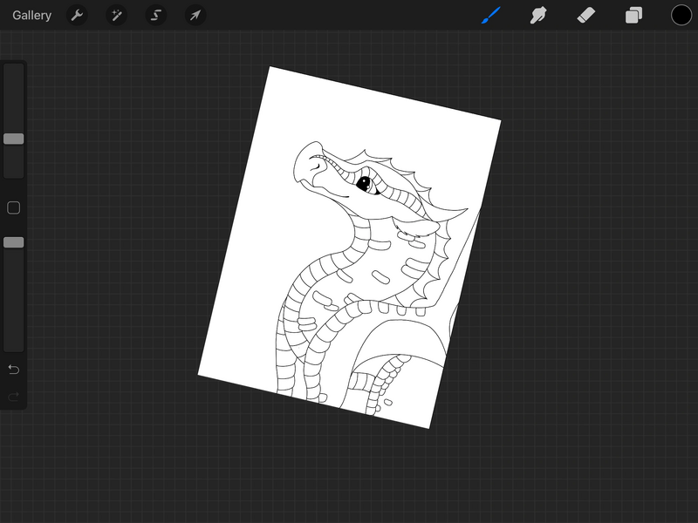Tap the undo arrow in the sidebar
Viewport: 698px width, 523px height.
[x=13, y=370]
